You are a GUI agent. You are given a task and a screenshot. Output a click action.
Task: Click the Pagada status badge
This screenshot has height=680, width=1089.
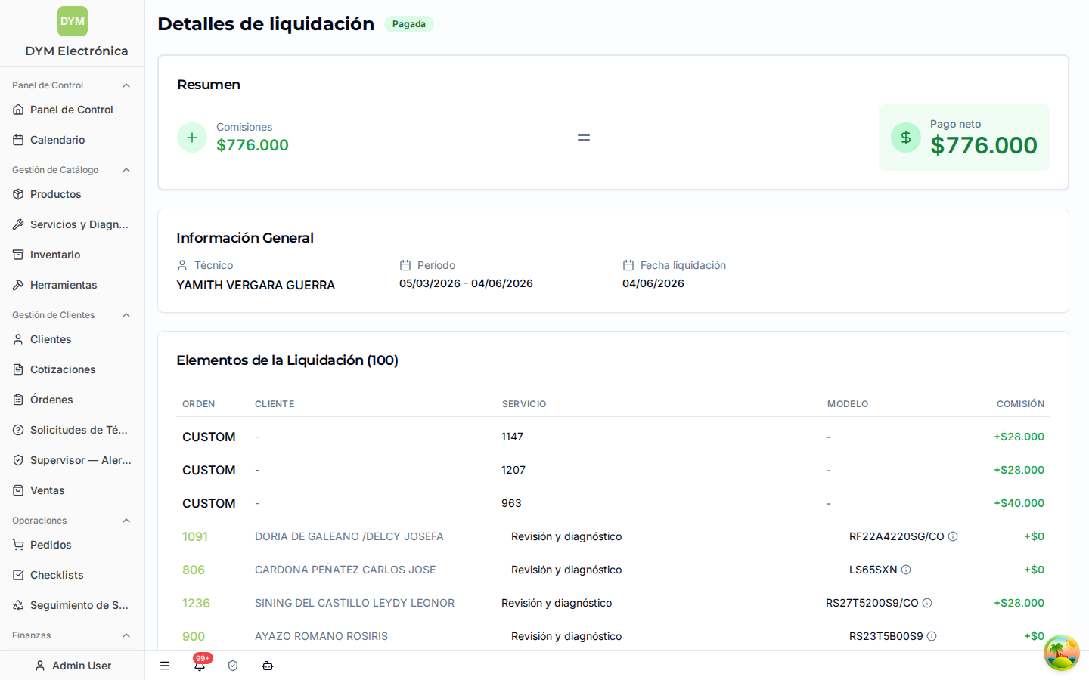pyautogui.click(x=409, y=24)
